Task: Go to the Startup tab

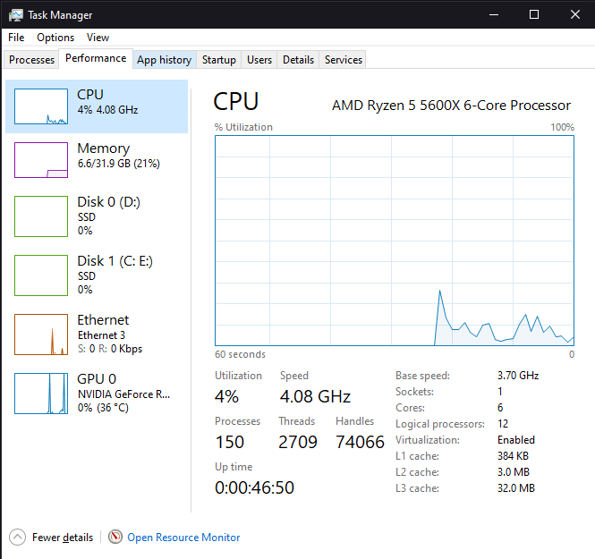Action: [218, 60]
